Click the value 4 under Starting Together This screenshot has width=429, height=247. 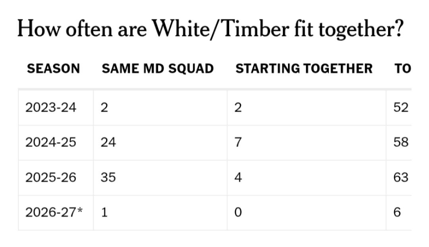(x=238, y=177)
